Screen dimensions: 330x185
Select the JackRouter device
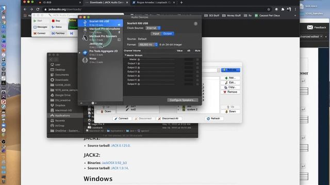101,45
